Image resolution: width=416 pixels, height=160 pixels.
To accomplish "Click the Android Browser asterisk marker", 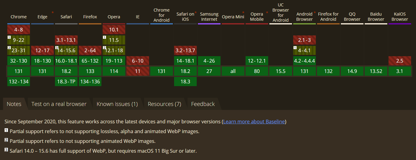I will 315,13.
